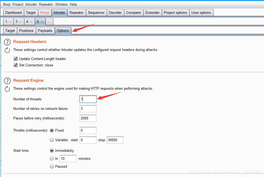This screenshot has width=264, height=177.
Task: Open the Intruder menu in menu bar
Action: (x=31, y=4)
